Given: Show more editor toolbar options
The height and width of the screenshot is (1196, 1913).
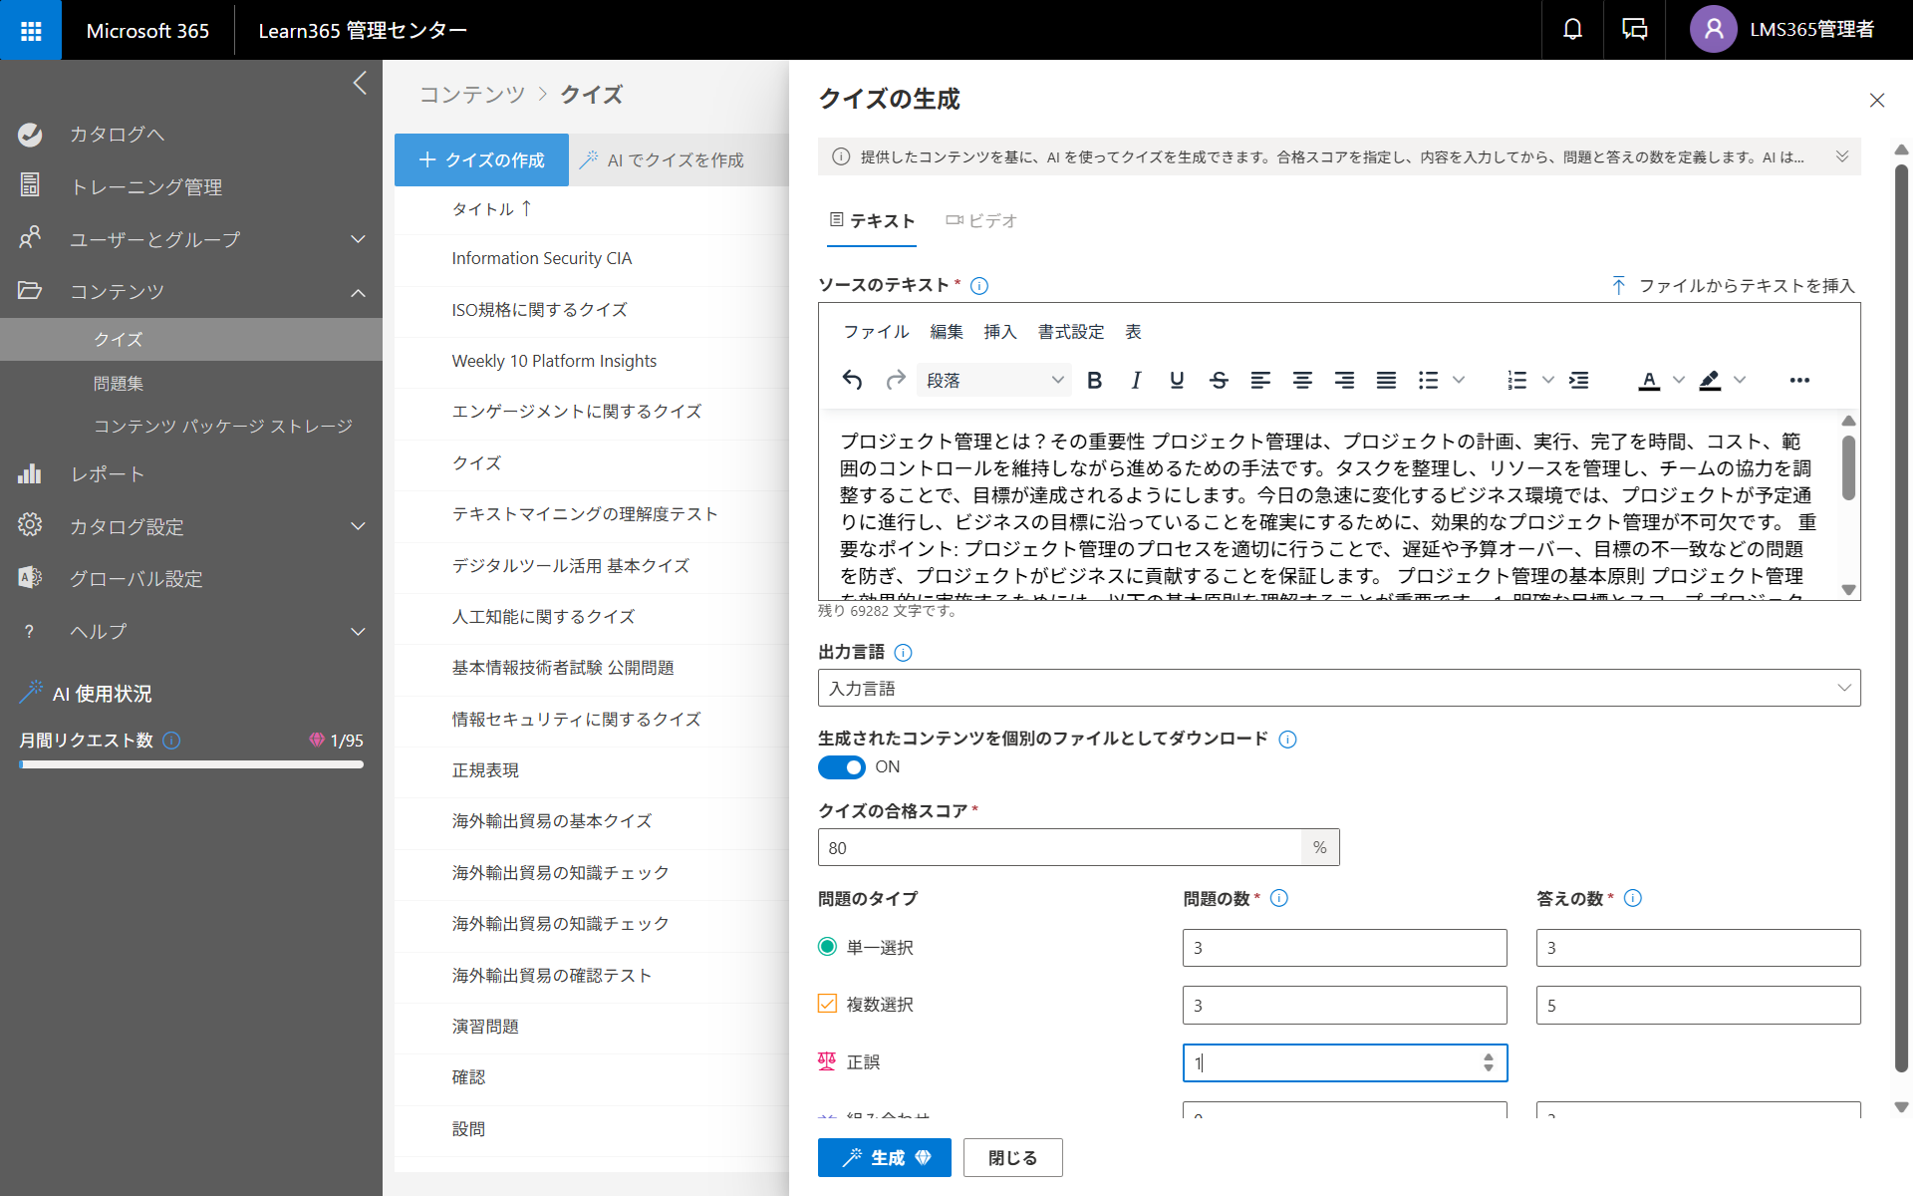Looking at the screenshot, I should (1799, 380).
